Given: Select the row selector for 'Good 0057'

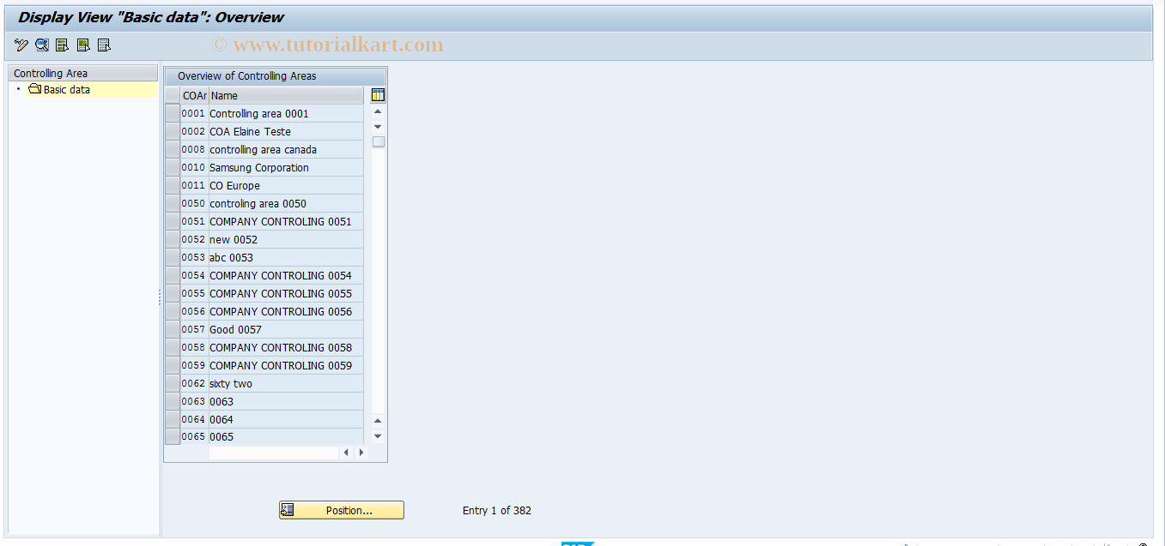Looking at the screenshot, I should pos(173,329).
